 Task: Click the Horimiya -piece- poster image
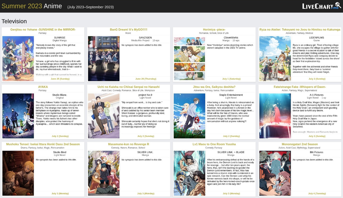(189, 59)
